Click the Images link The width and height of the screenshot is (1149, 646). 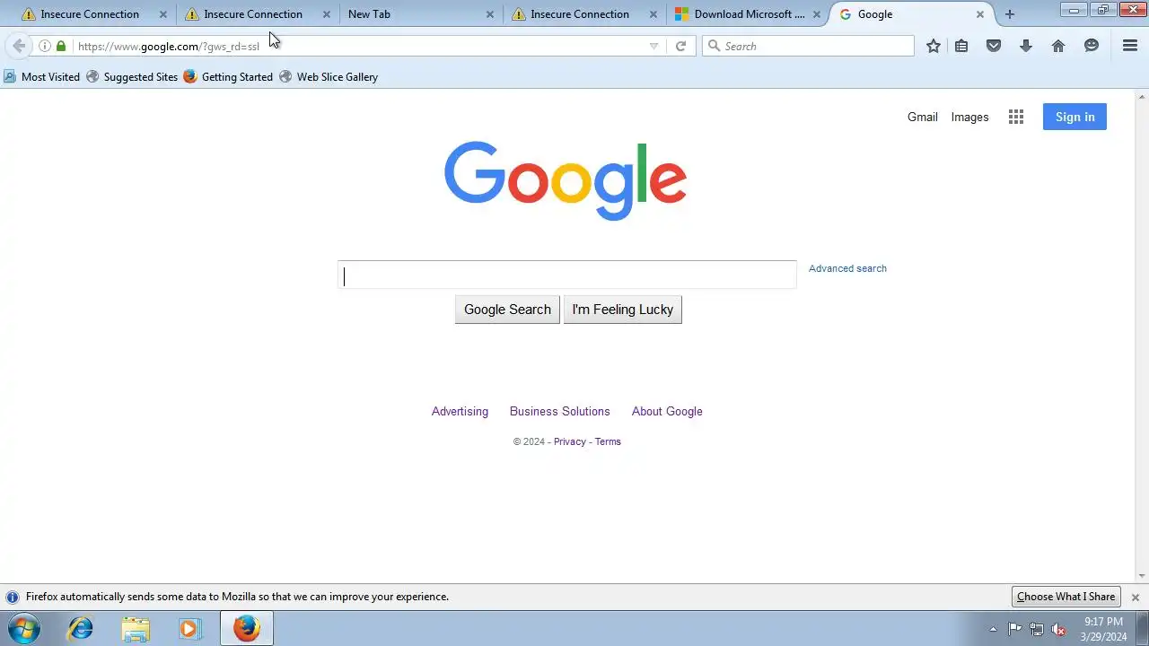point(969,117)
